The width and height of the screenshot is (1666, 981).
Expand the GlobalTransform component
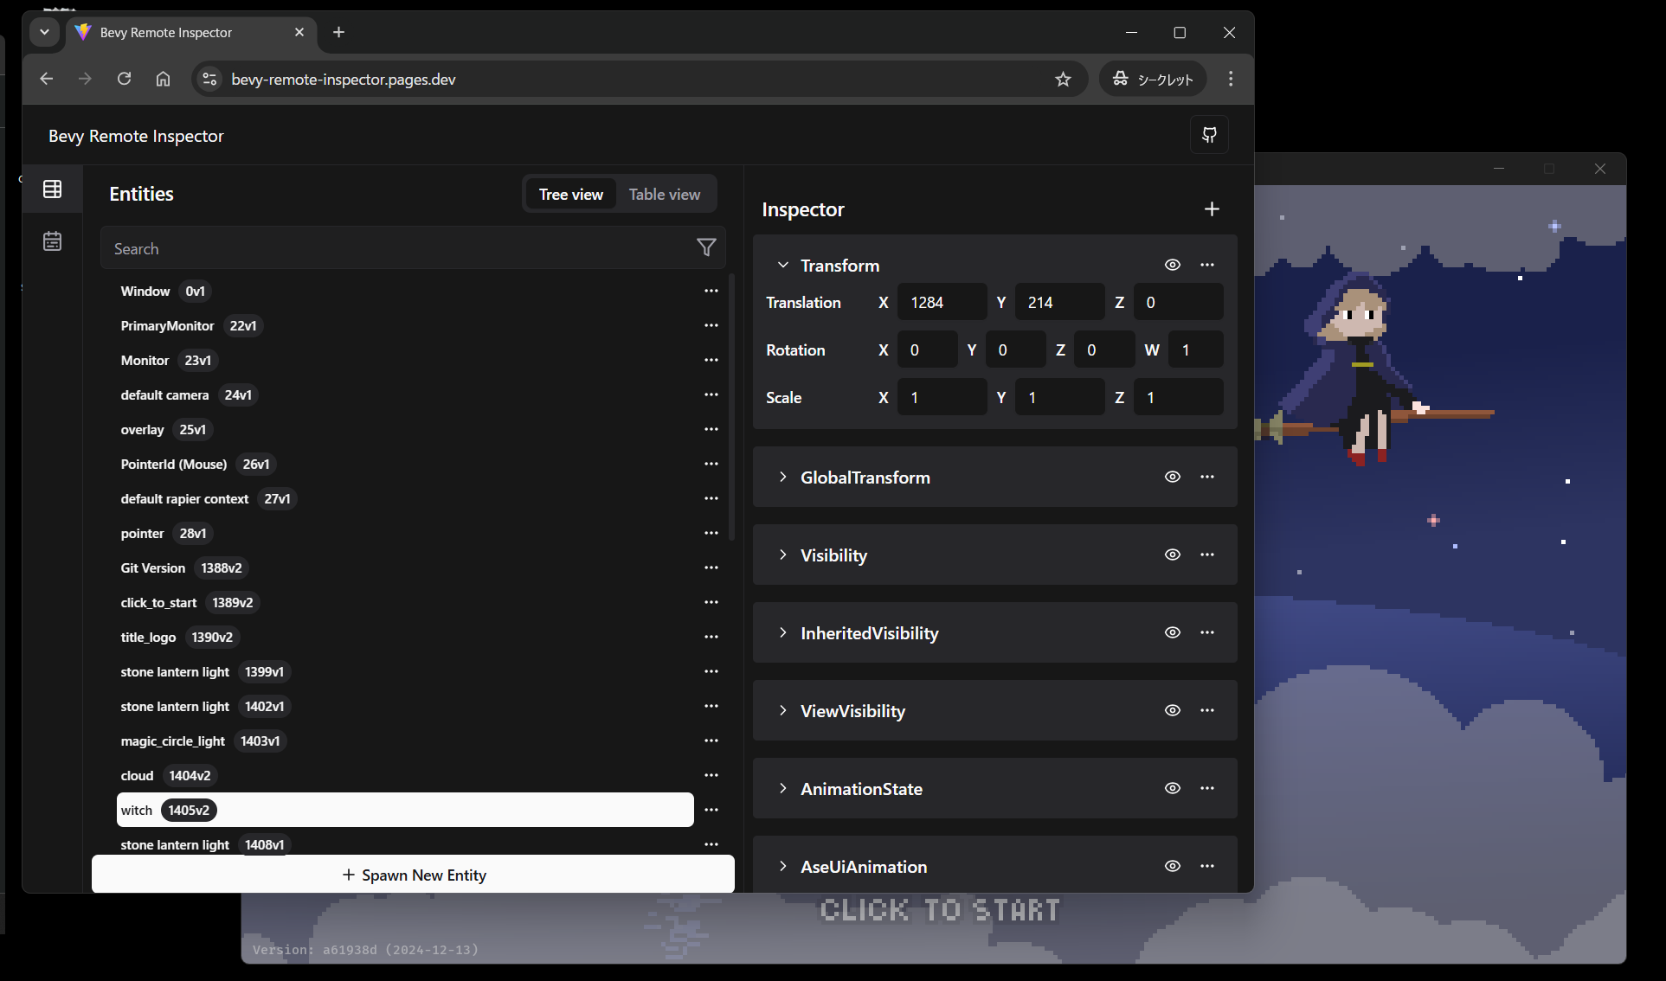[x=782, y=477]
